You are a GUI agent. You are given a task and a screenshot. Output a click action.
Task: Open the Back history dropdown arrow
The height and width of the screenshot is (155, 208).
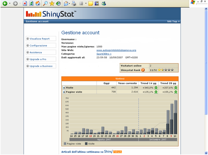click(9, 3)
